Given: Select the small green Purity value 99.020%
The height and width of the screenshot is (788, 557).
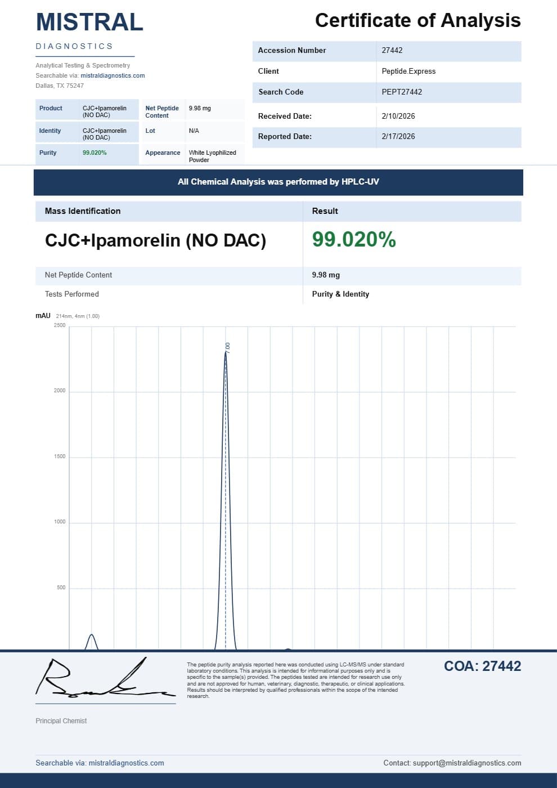Looking at the screenshot, I should (95, 153).
